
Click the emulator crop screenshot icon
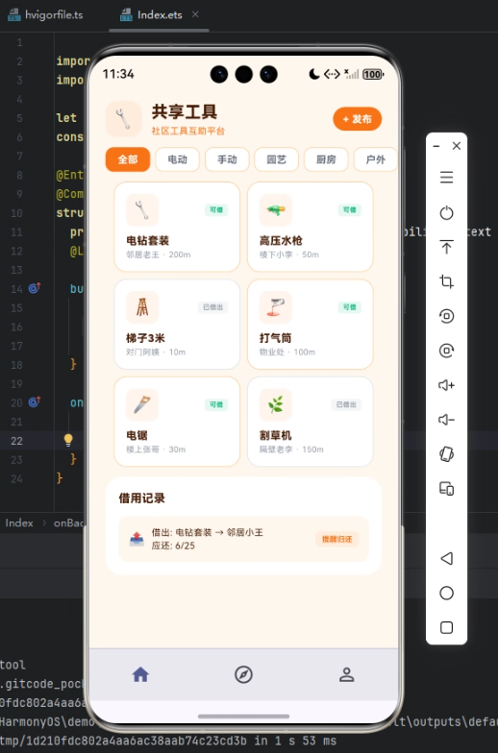pos(446,281)
